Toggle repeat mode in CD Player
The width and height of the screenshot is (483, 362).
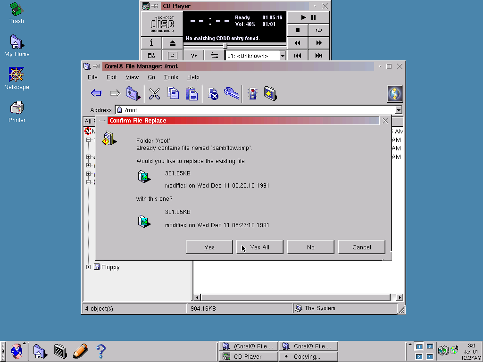[319, 30]
